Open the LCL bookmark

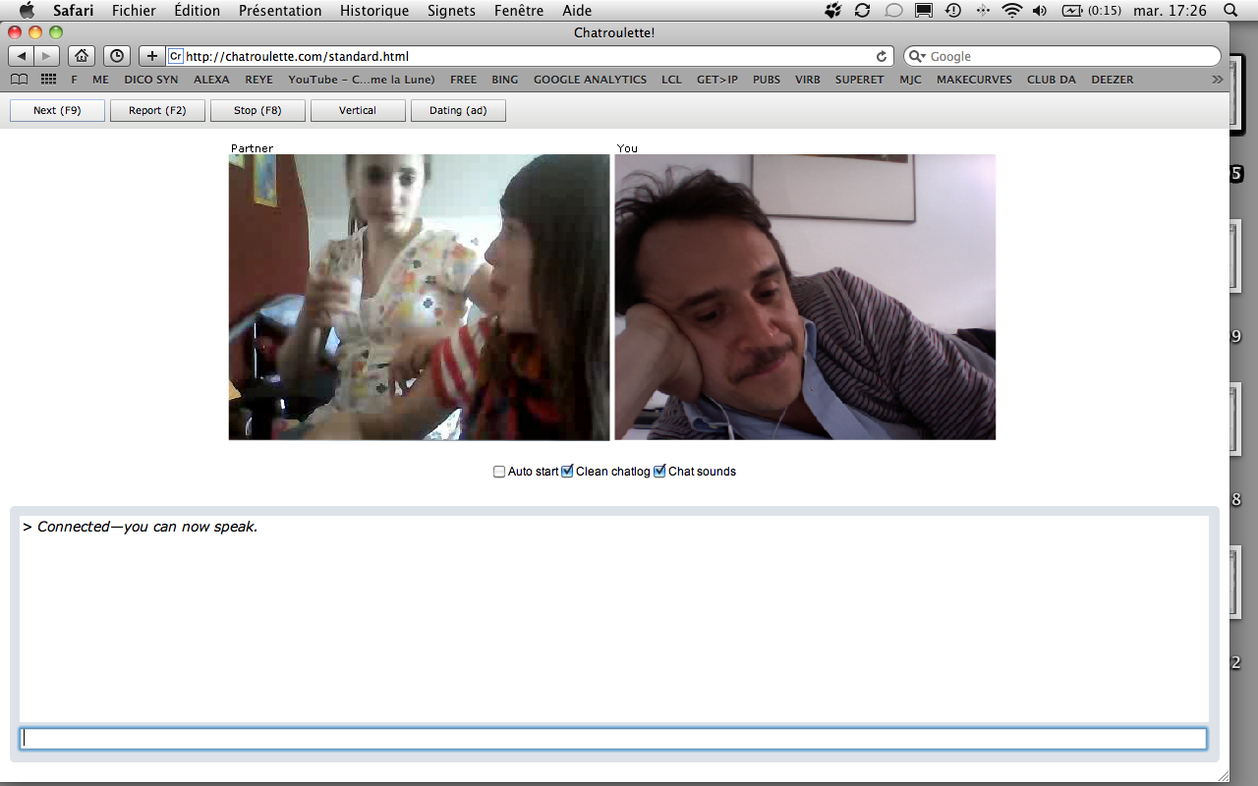[x=671, y=80]
